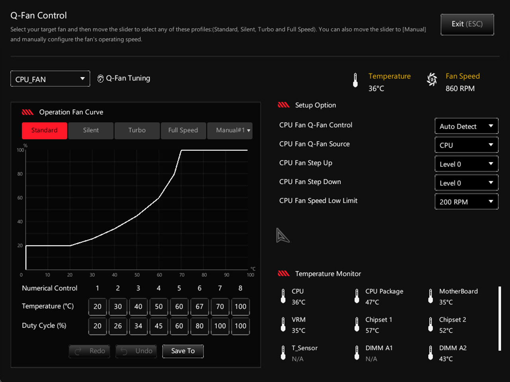This screenshot has height=382, width=510.
Task: Open the CPU Fan Speed Low Limit dropdown
Action: click(467, 202)
